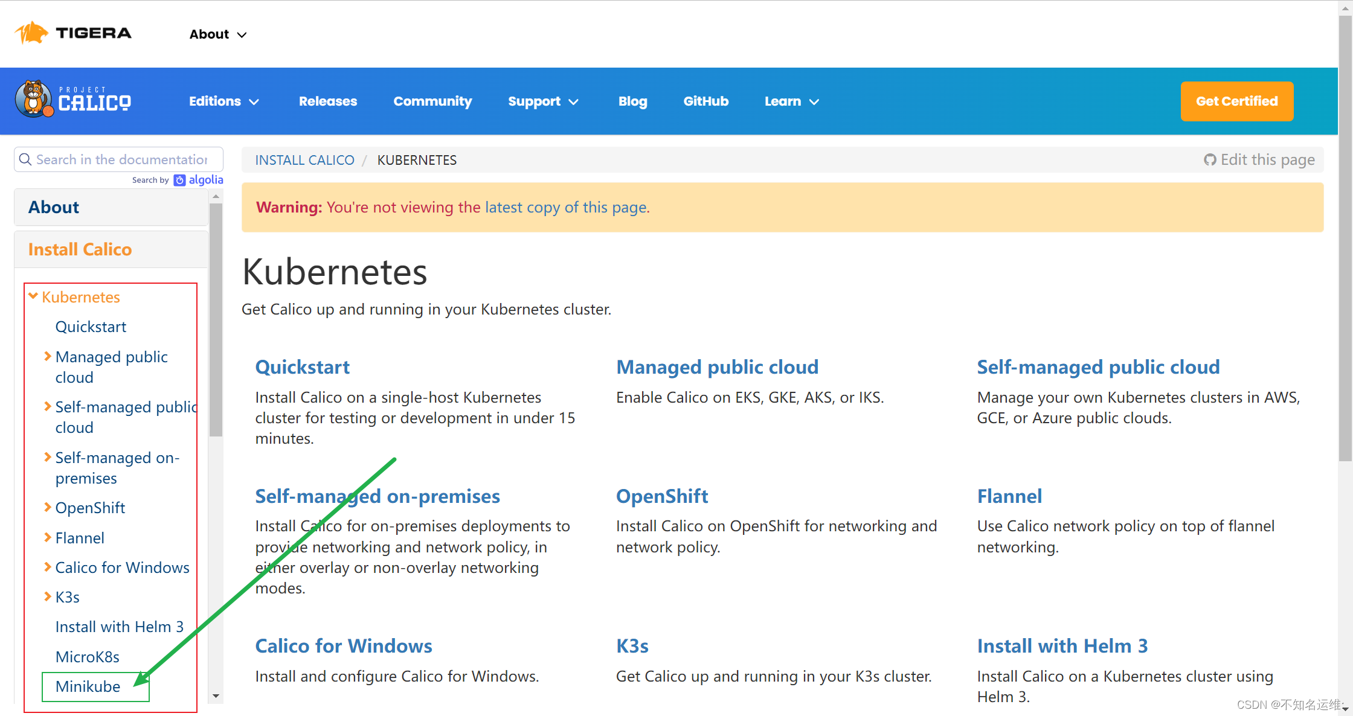Select MicroK8s in the sidebar

88,657
